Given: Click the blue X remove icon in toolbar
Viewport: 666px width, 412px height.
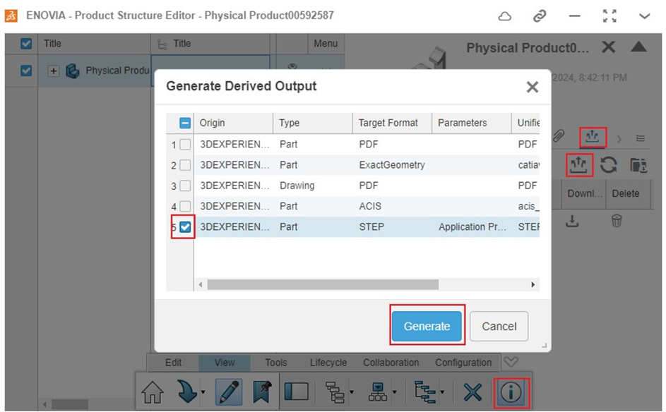Looking at the screenshot, I should [472, 392].
